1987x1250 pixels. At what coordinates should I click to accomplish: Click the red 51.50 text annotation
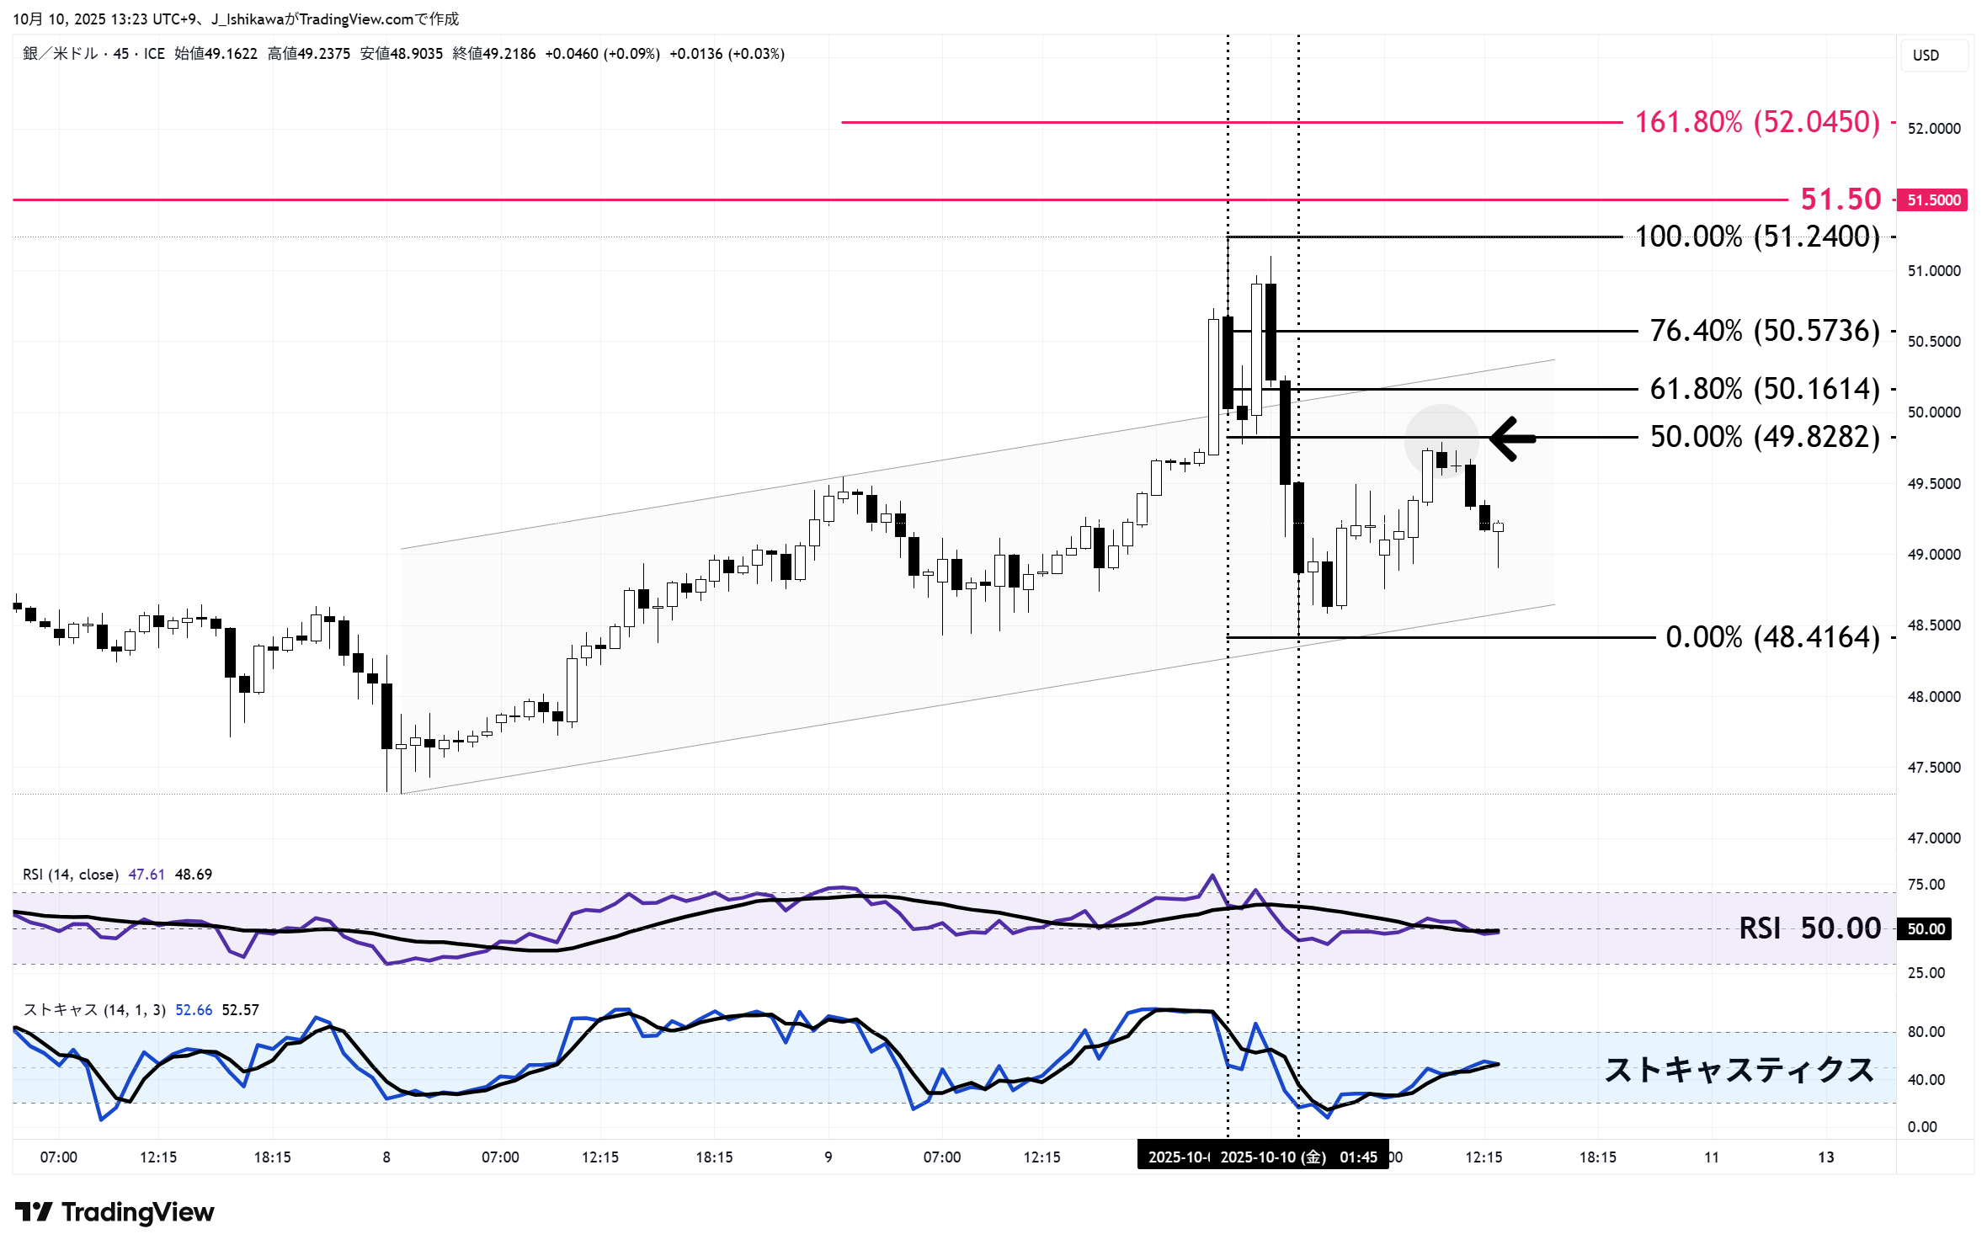pyautogui.click(x=1840, y=199)
